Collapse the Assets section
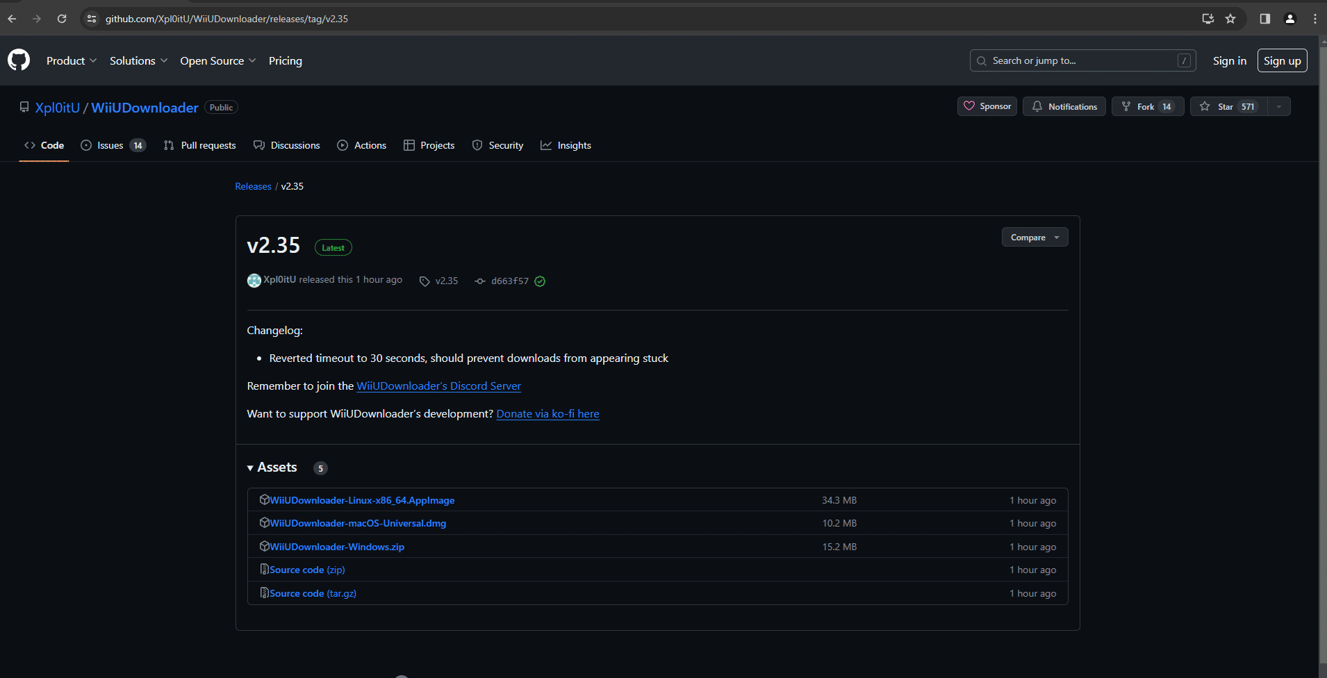The width and height of the screenshot is (1327, 678). (272, 468)
